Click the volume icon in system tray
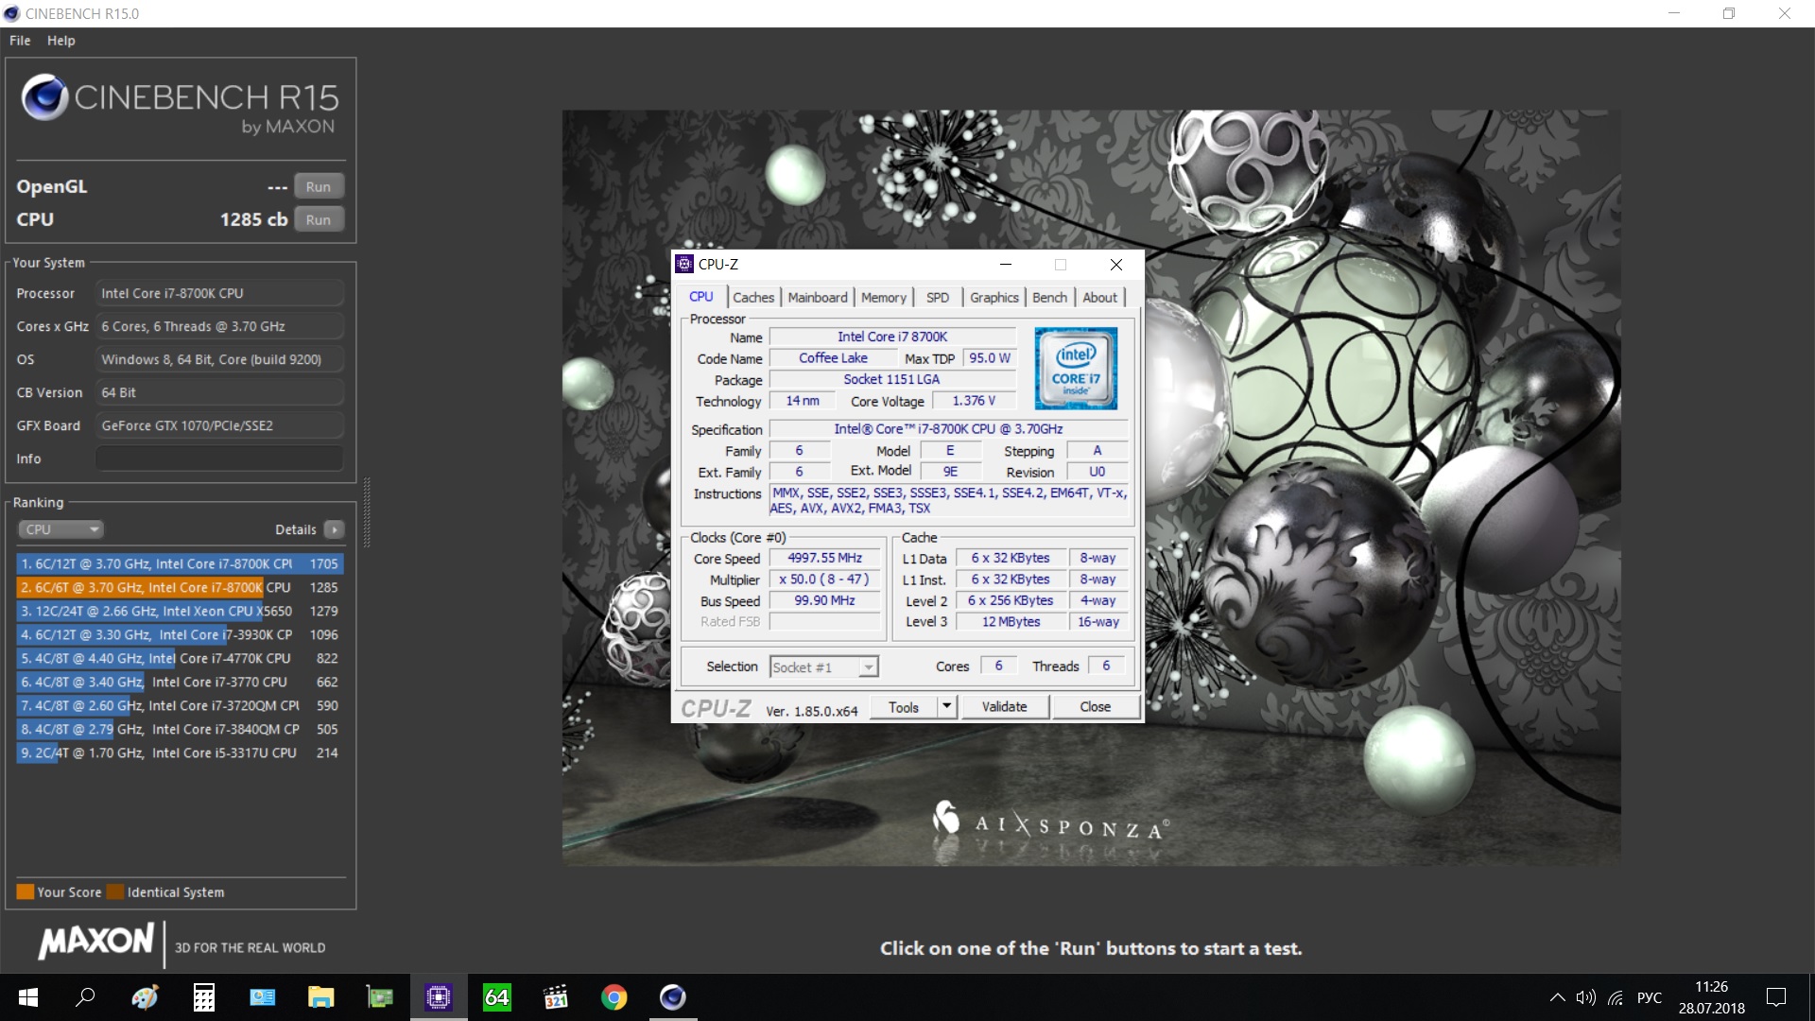This screenshot has width=1815, height=1021. point(1585,997)
